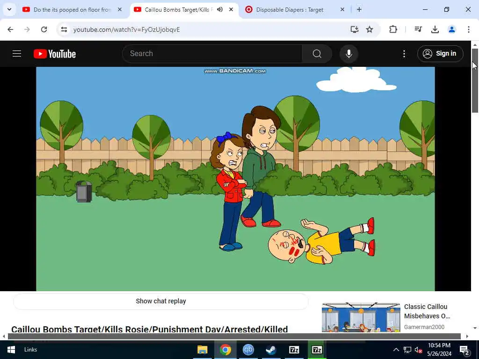Viewport: 479px width, 359px height.
Task: Open Links toolbar on taskbar
Action: (x=30, y=350)
